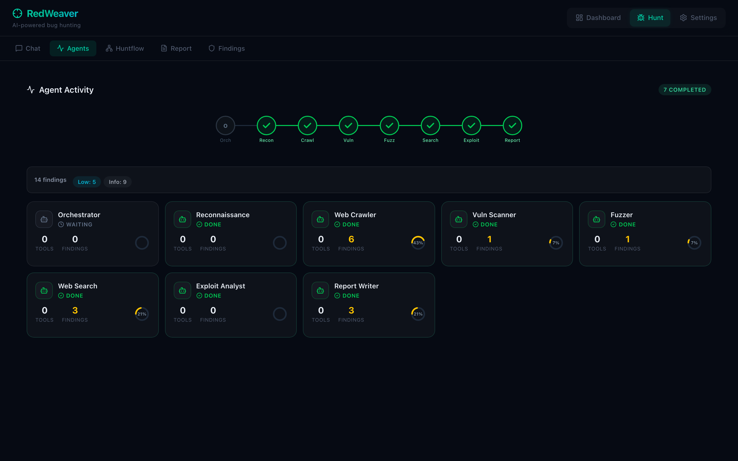Filter findings by Low: 5 badge
The image size is (738, 461).
click(x=87, y=182)
